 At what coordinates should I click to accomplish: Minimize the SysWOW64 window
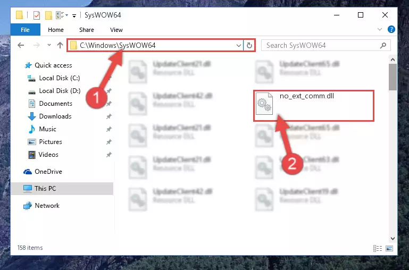pyautogui.click(x=337, y=15)
